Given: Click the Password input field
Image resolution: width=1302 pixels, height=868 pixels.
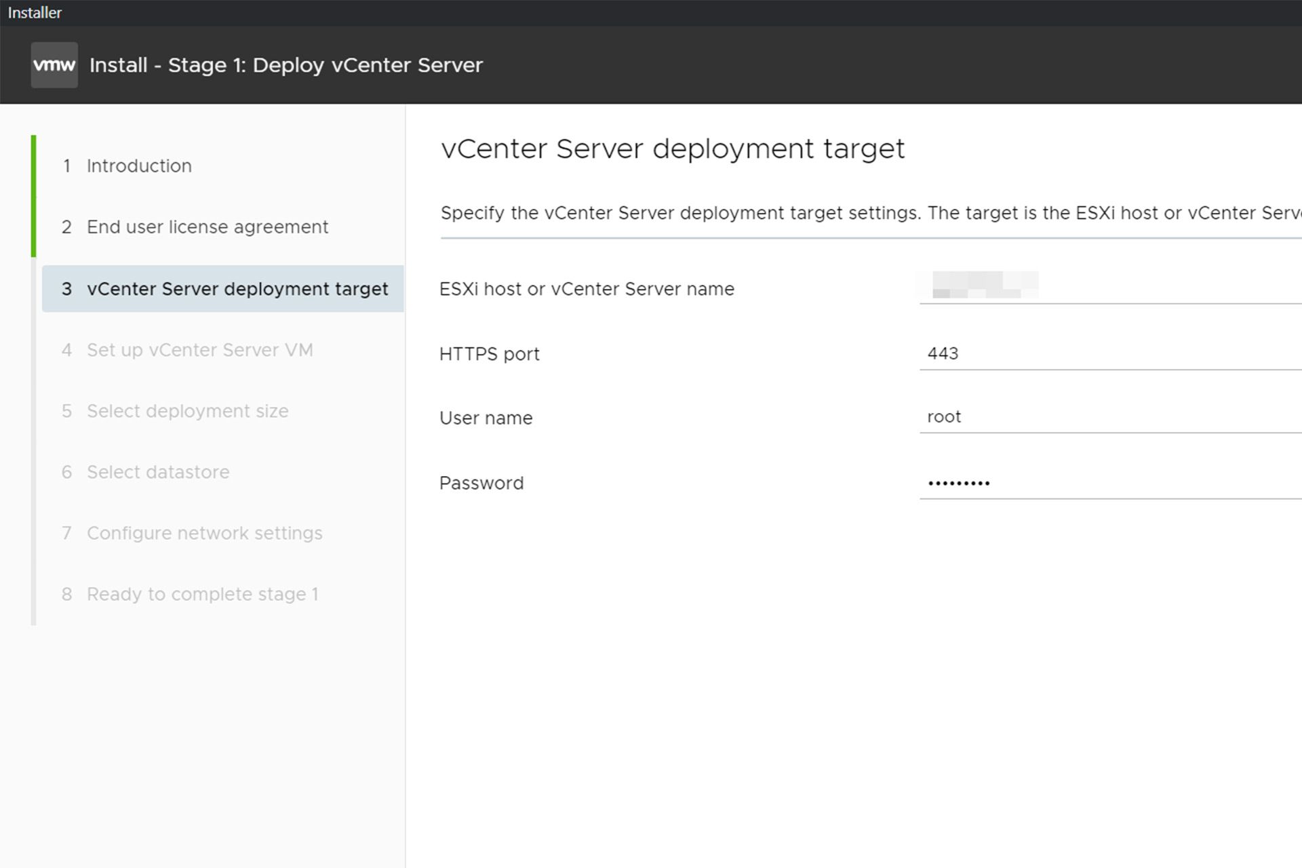Looking at the screenshot, I should click(x=1111, y=483).
